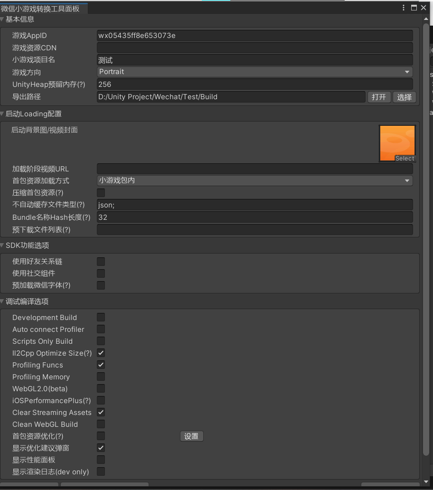The image size is (433, 490).
Task: Uncheck Profiling Funcs checkbox
Action: [101, 365]
